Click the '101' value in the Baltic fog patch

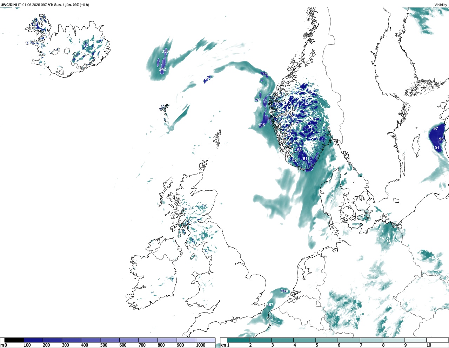436,148
